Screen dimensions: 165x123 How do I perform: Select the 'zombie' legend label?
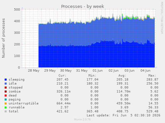click(15, 92)
